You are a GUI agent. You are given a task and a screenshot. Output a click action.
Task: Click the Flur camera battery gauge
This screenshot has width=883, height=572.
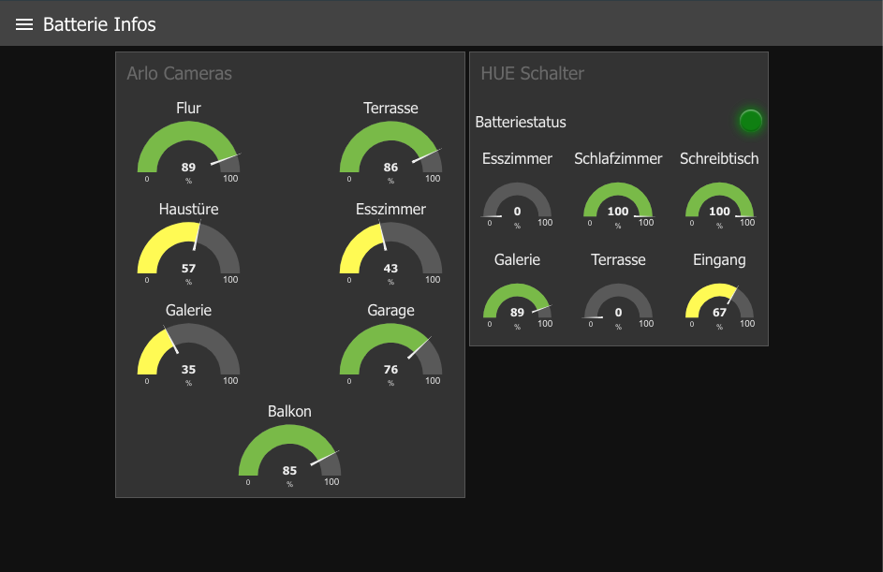(x=188, y=152)
